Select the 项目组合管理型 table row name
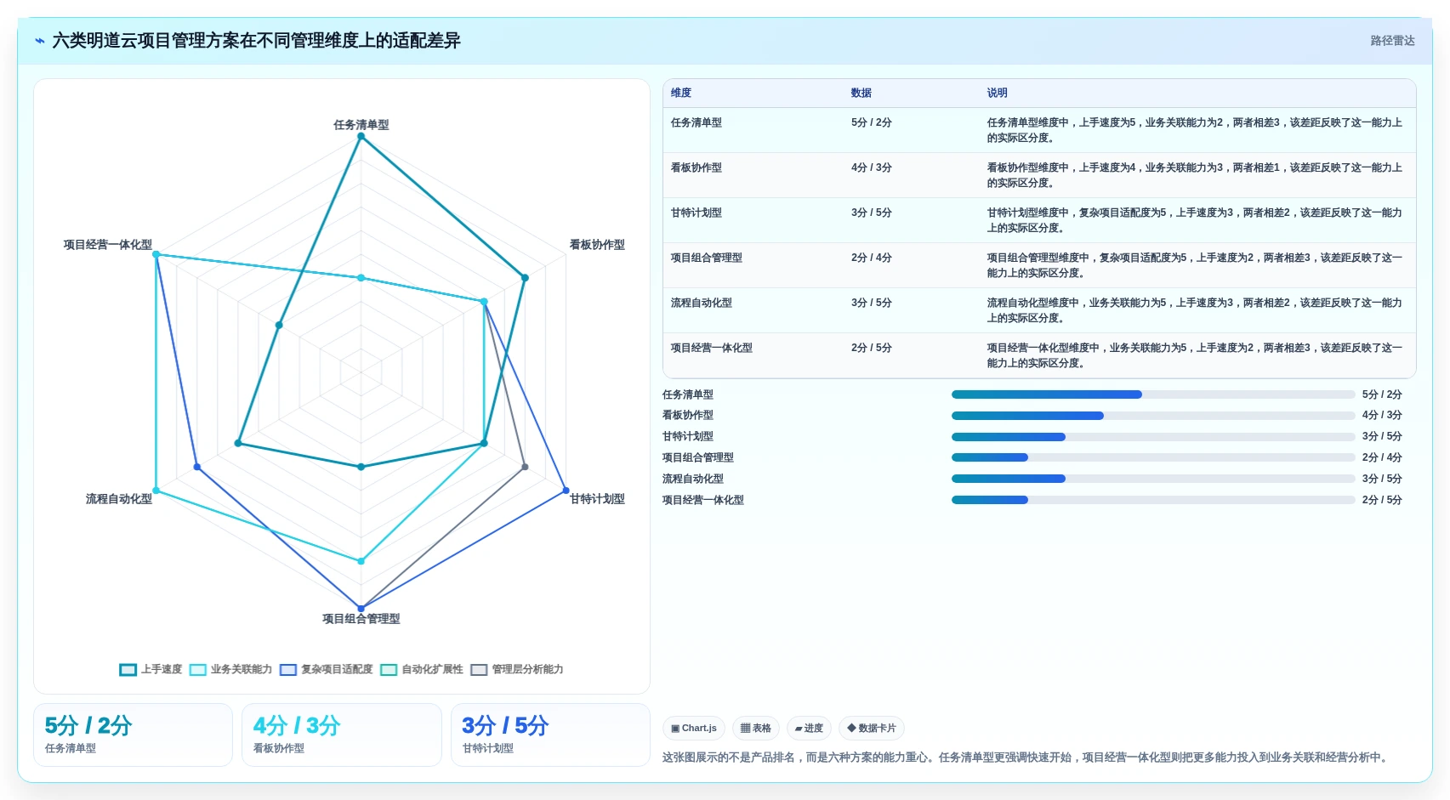1450x800 pixels. click(x=707, y=258)
